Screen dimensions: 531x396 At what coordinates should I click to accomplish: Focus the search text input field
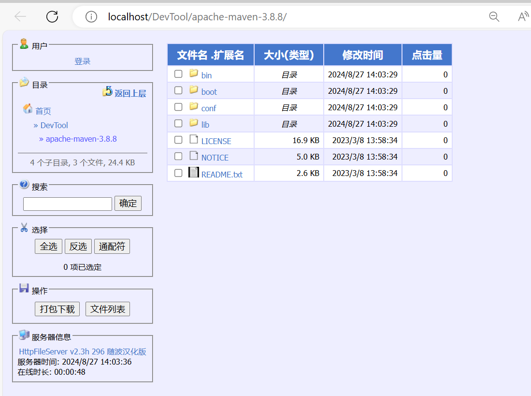coord(68,204)
